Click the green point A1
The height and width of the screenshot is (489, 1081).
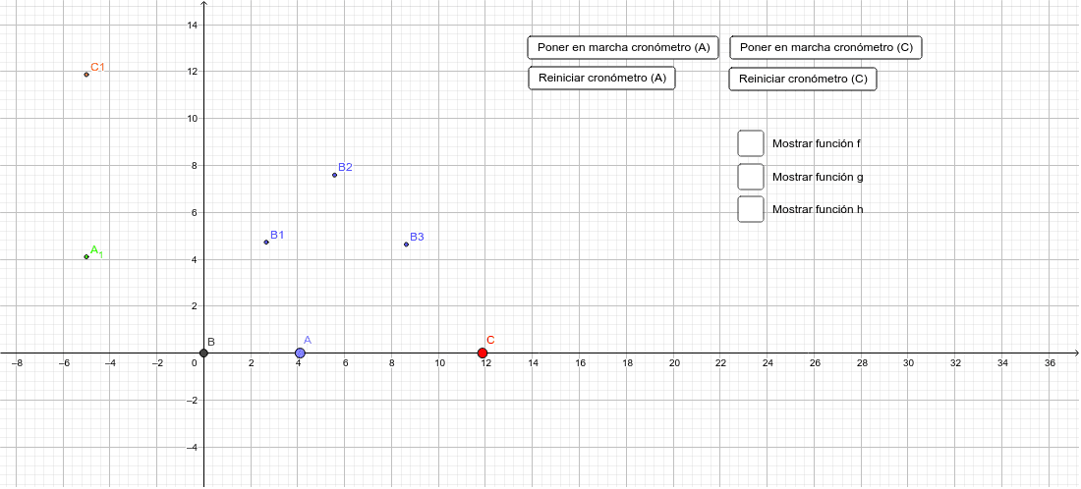86,257
